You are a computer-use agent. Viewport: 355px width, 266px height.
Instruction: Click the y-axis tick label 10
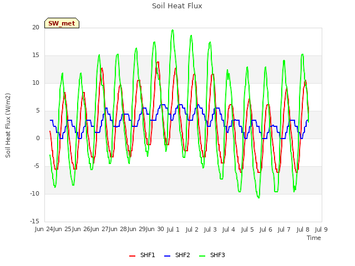35,83
